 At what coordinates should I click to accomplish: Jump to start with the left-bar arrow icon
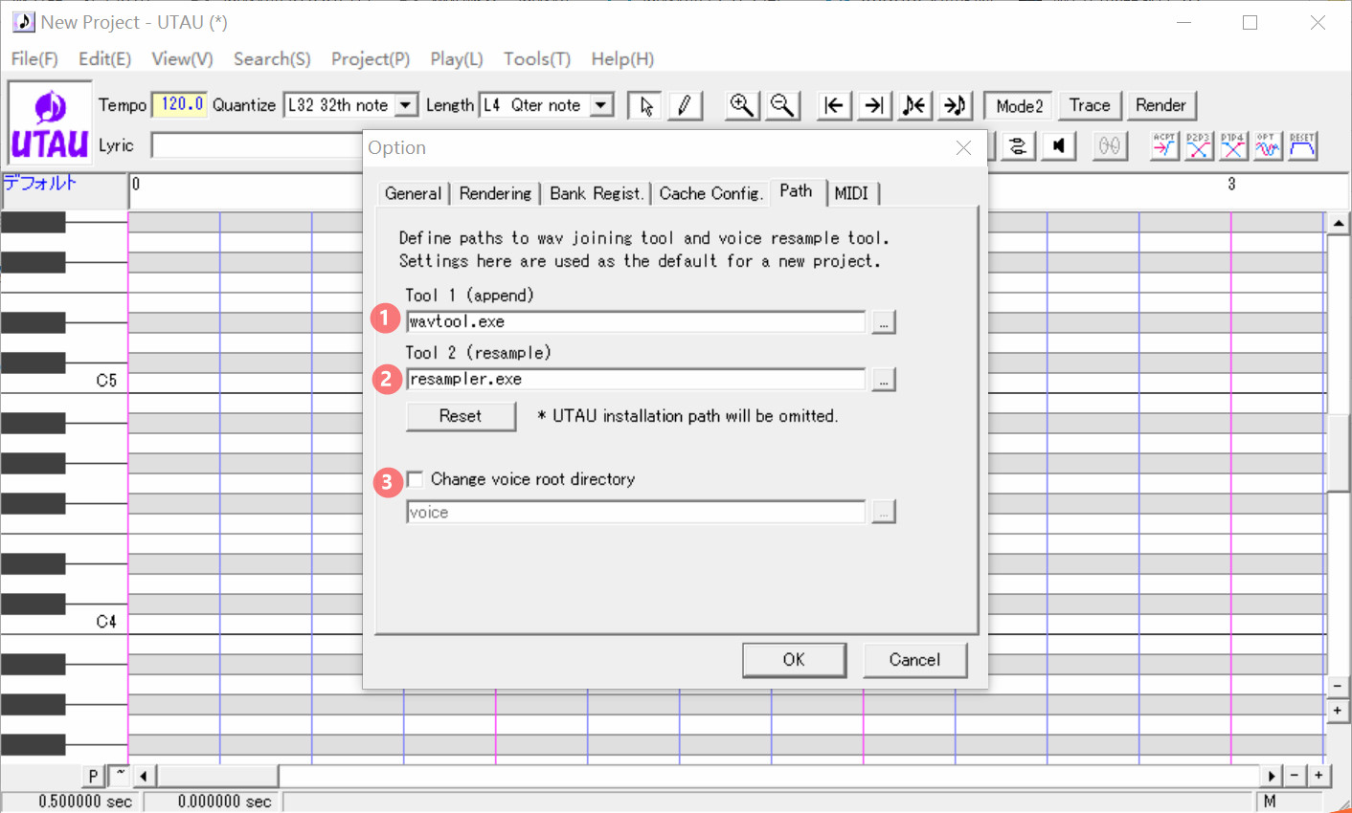[x=834, y=105]
